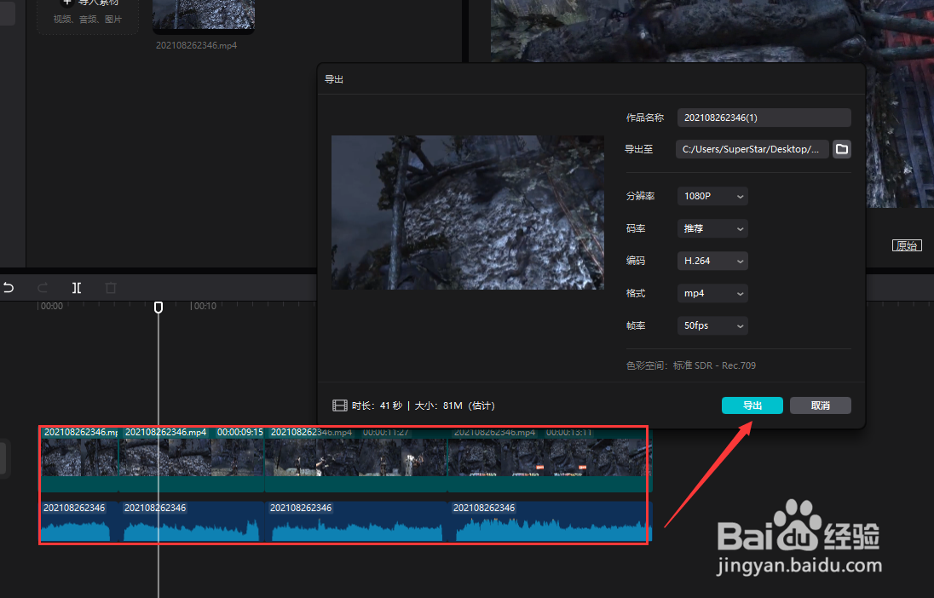Click the export dialog preview image
Viewport: 934px width, 598px height.
(x=468, y=213)
